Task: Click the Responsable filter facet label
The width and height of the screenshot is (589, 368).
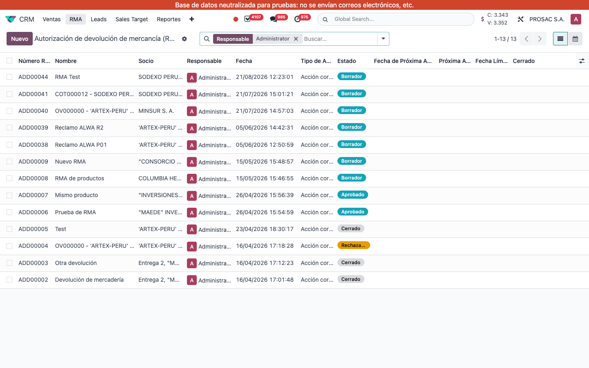Action: [233, 39]
